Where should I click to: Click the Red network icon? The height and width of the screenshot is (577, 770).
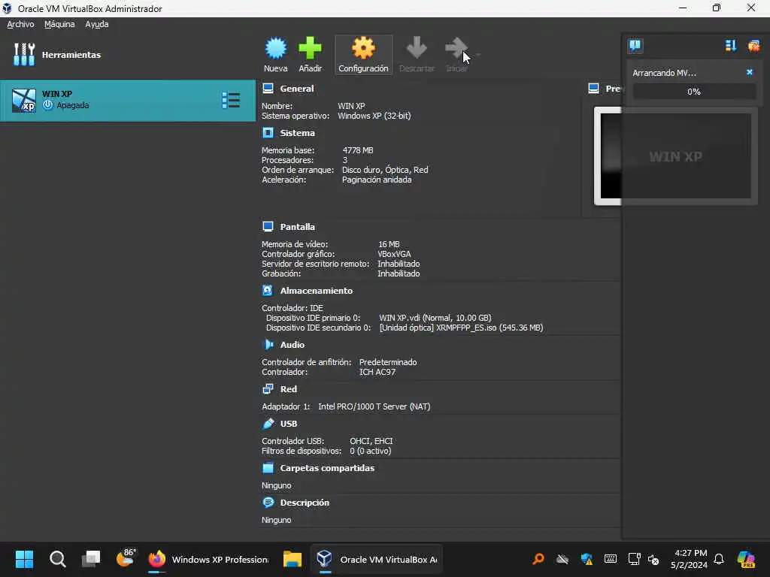[268, 389]
